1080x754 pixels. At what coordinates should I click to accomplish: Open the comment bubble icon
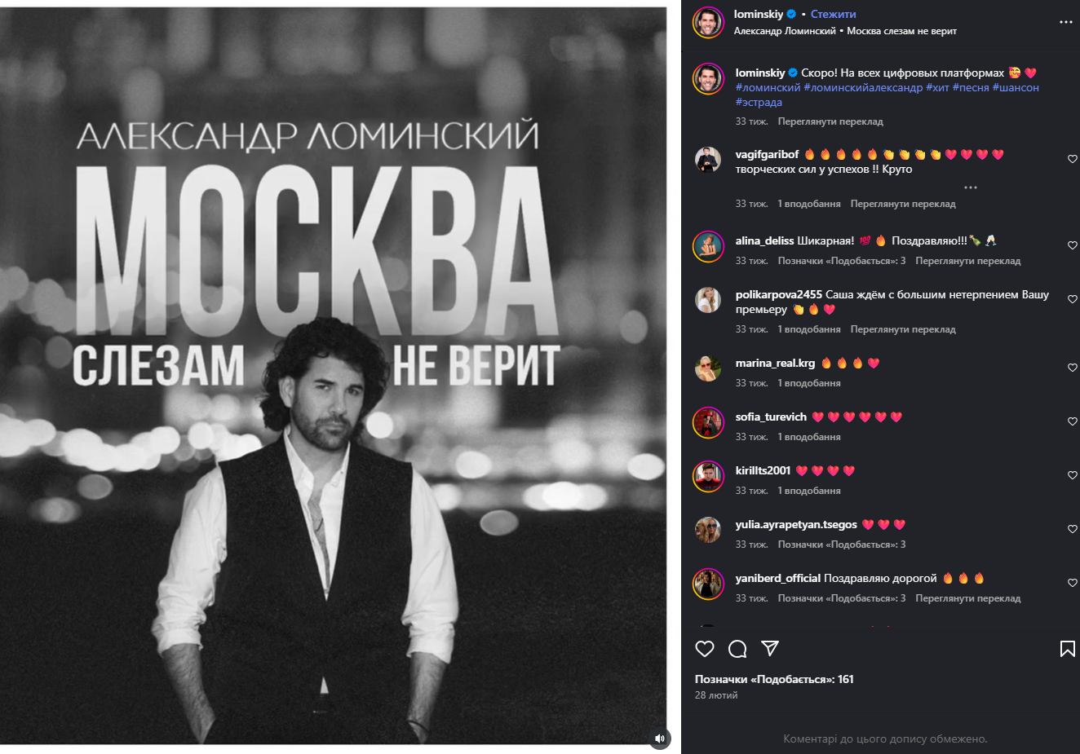737,649
